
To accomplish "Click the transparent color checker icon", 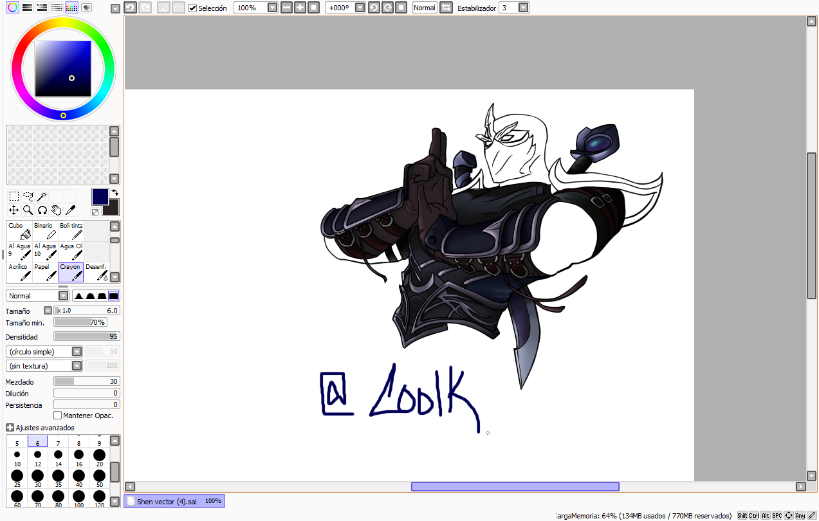I will pyautogui.click(x=95, y=212).
